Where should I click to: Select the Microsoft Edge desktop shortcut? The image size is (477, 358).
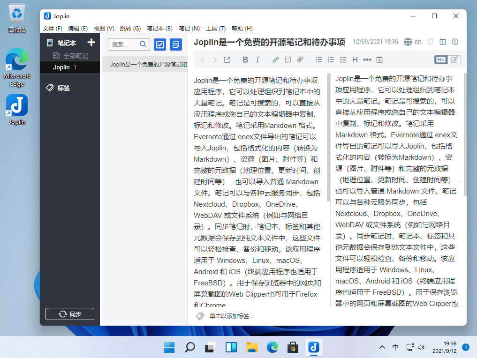(17, 67)
